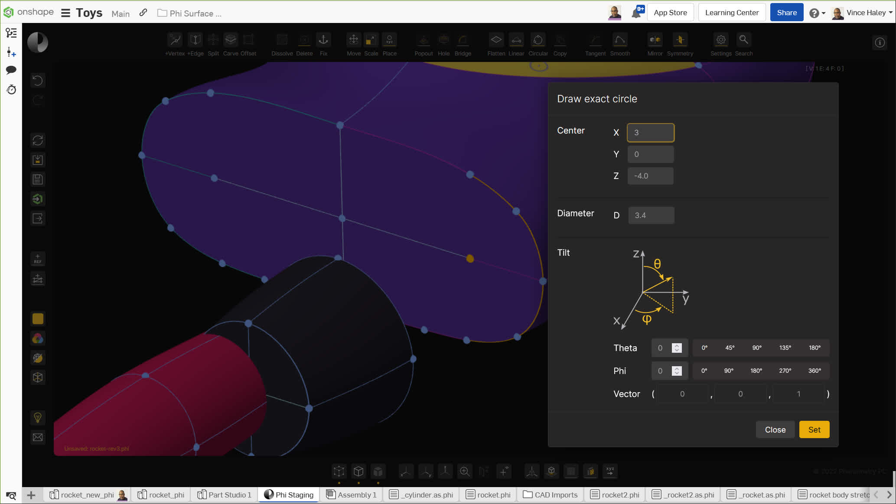The height and width of the screenshot is (504, 896).
Task: Open the Settings gear in toolbar
Action: point(720,40)
